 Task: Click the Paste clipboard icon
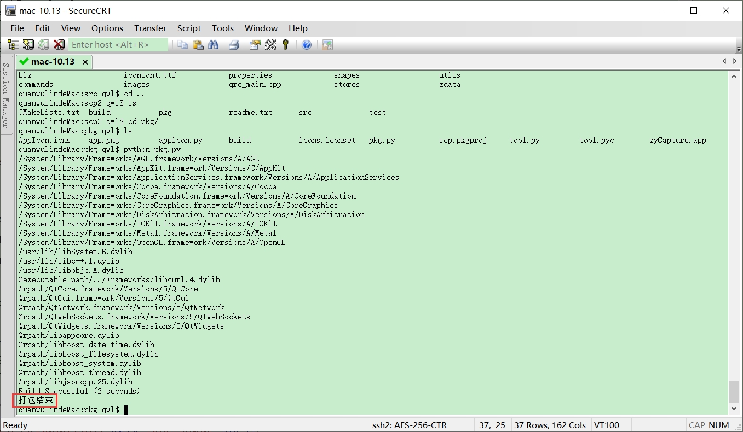(198, 45)
